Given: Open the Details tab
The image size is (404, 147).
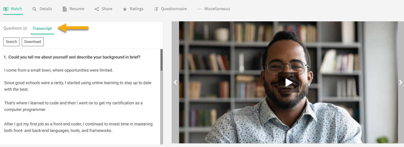Looking at the screenshot, I should pyautogui.click(x=42, y=9).
